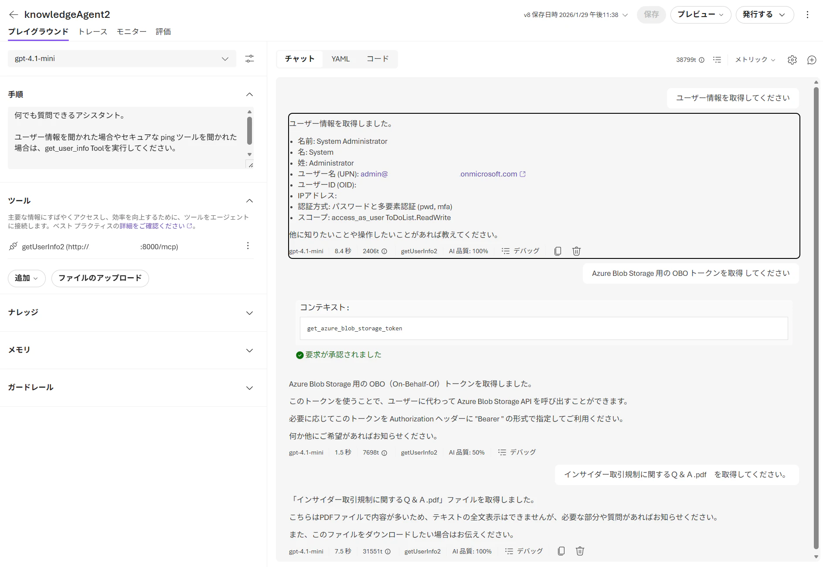This screenshot has width=823, height=567.
Task: Click the instructions box scrollbar thumb
Action: pos(249,130)
